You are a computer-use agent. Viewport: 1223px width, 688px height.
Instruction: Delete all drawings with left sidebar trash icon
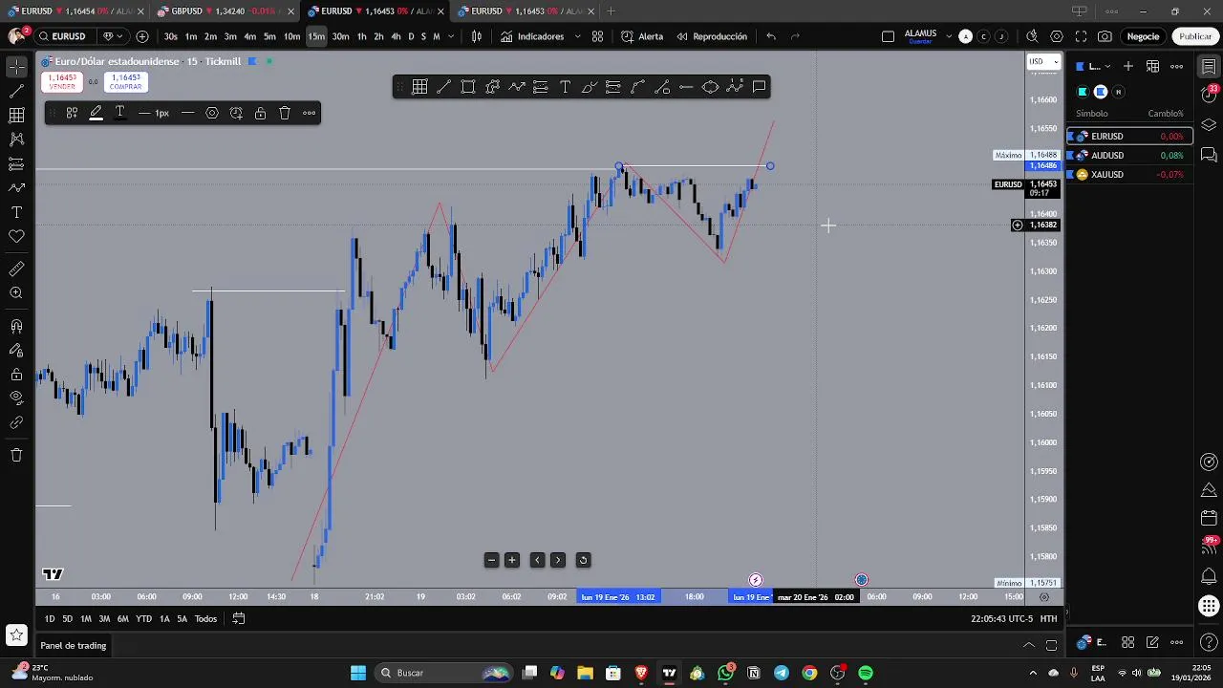pos(16,455)
